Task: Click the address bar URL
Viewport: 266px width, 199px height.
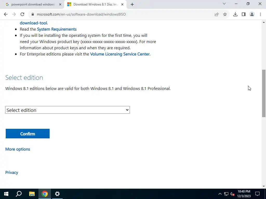Action: tap(81, 15)
